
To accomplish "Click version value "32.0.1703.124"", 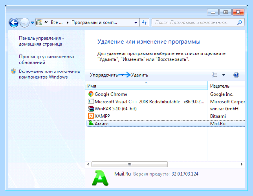I will point(185,174).
